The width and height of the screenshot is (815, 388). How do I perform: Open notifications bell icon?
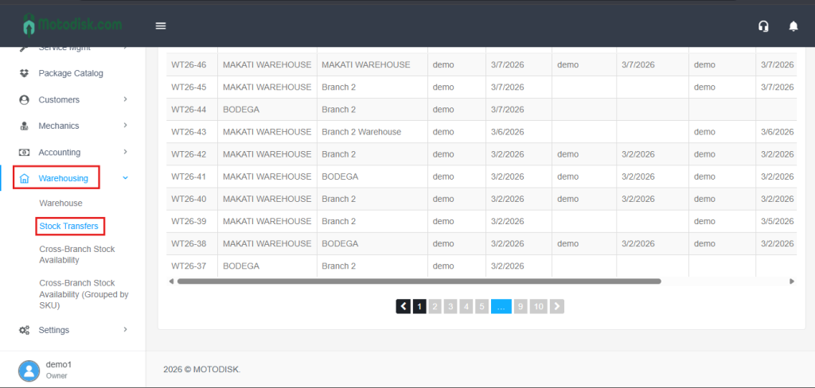coord(793,26)
